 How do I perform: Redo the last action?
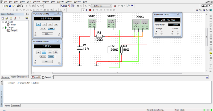click(x=42, y=6)
